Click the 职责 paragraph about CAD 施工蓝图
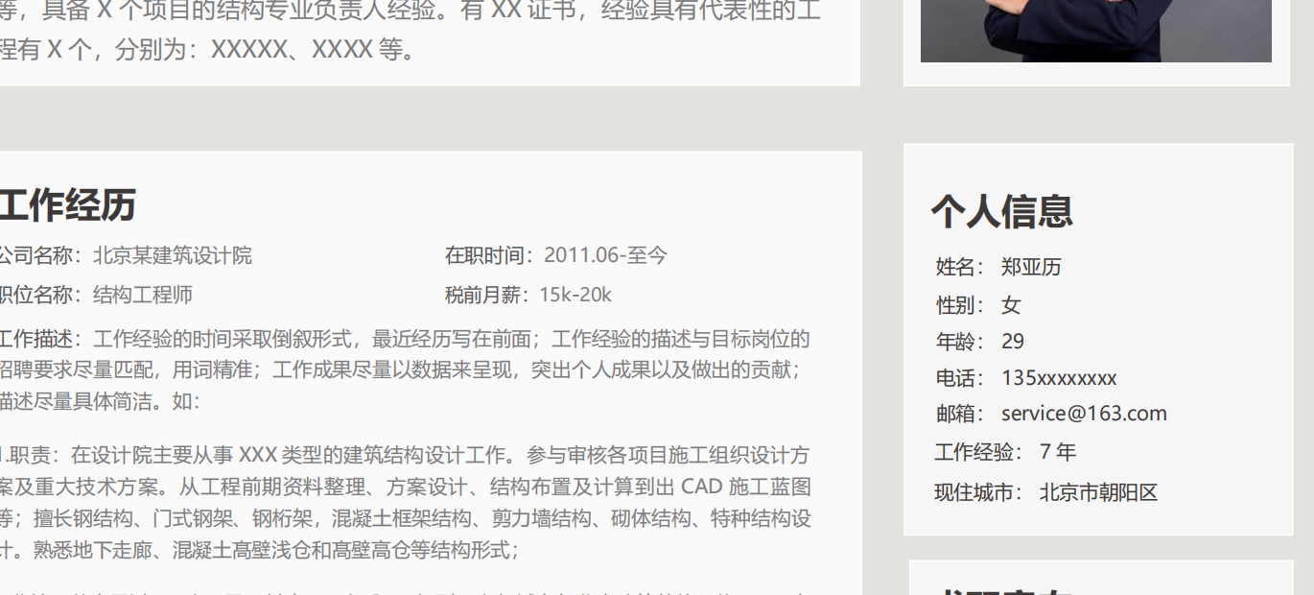This screenshot has width=1314, height=595. [x=405, y=502]
